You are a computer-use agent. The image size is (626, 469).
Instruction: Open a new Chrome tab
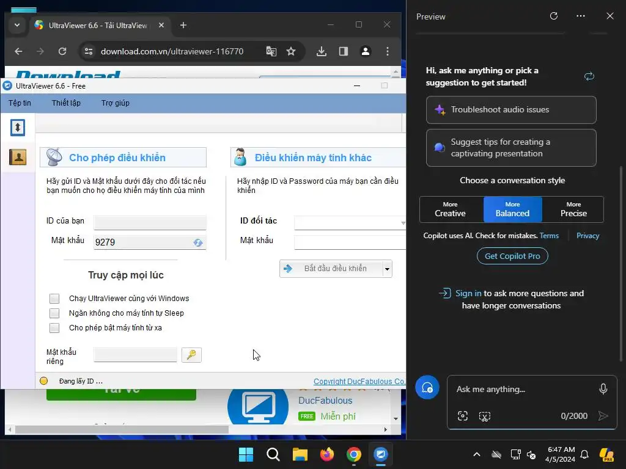tap(183, 25)
